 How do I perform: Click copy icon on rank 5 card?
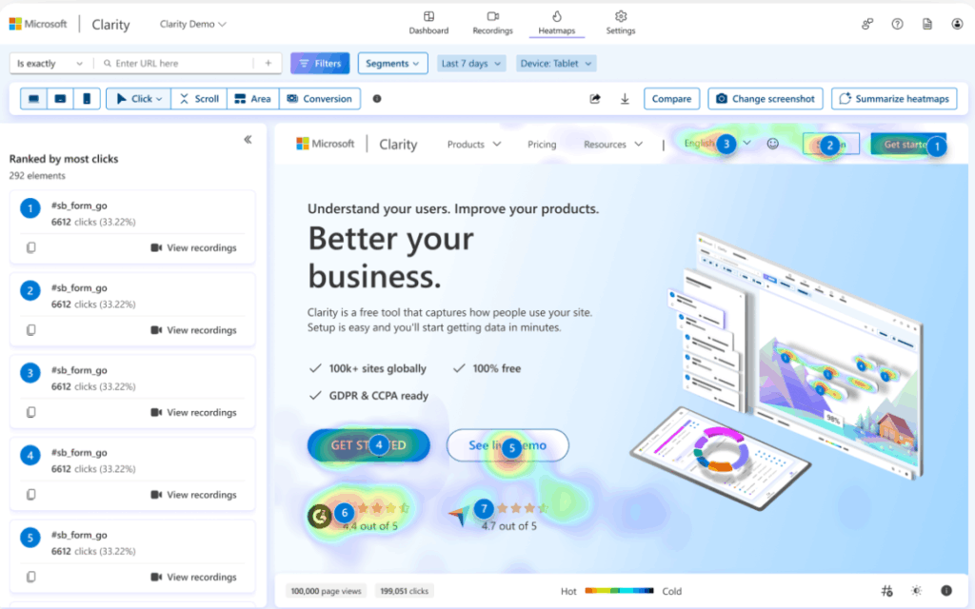tap(31, 577)
